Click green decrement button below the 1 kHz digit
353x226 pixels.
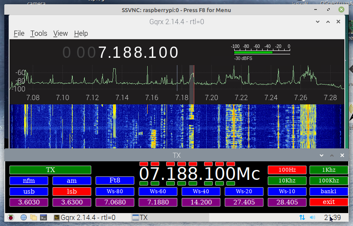click(x=193, y=183)
